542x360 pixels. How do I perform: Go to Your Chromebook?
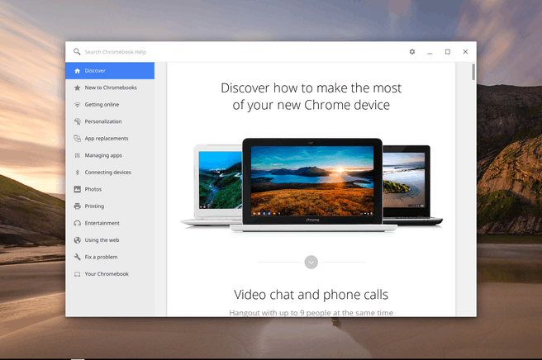110,274
